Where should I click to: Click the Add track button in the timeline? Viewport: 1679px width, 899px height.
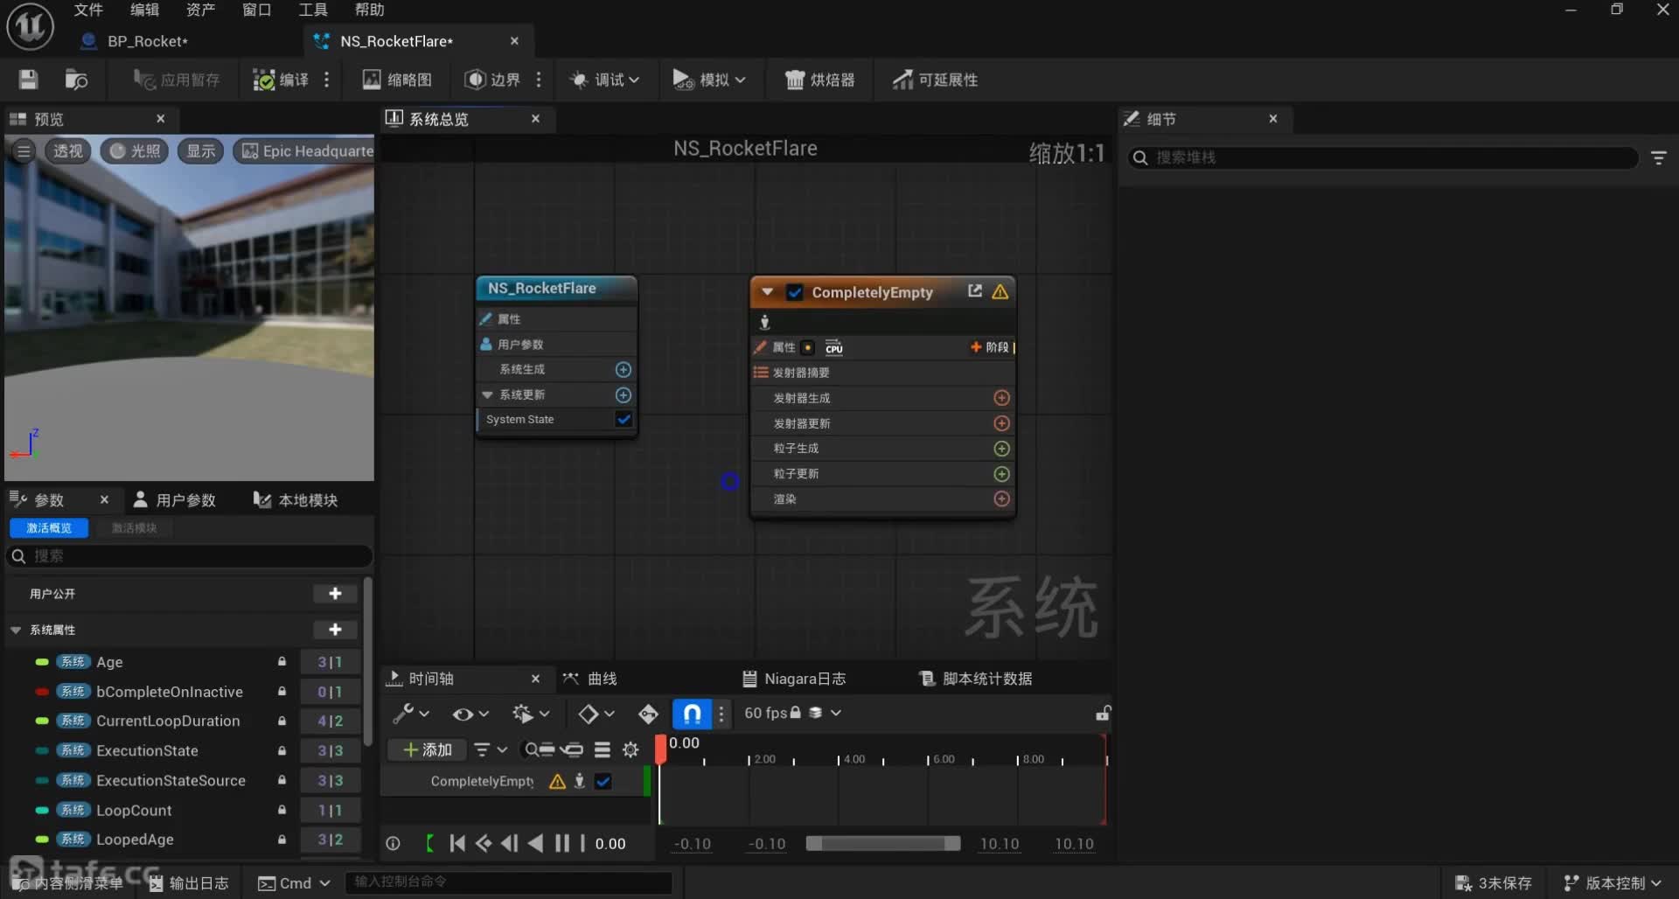point(428,749)
